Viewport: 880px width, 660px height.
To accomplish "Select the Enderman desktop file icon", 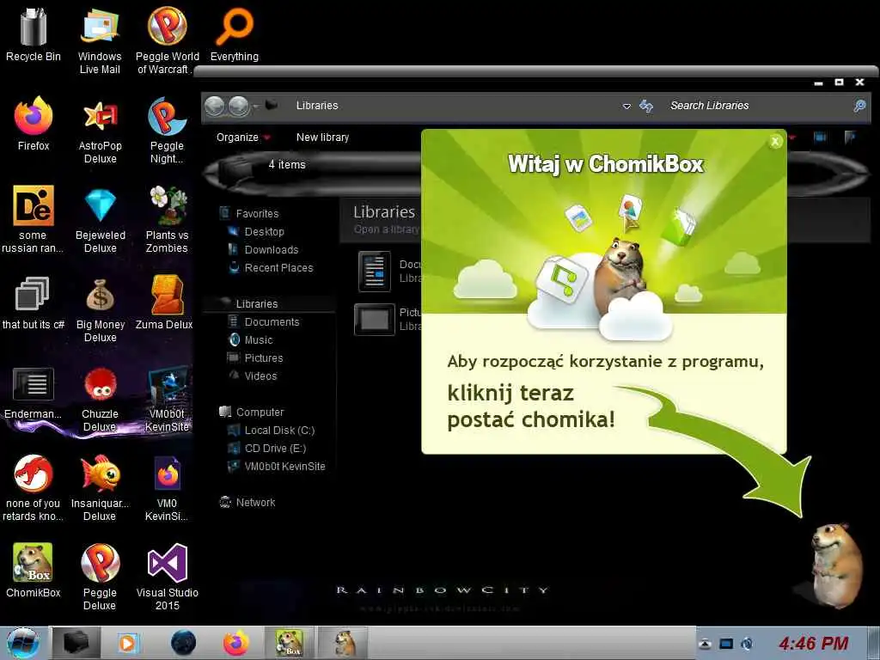I will (x=34, y=393).
